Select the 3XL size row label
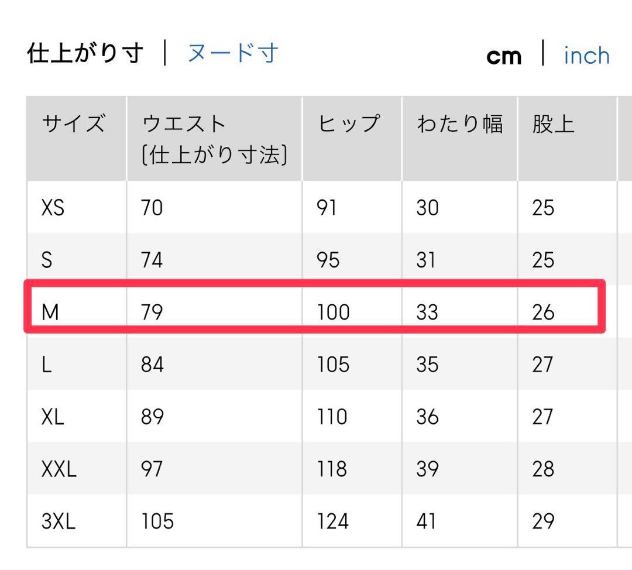 [59, 521]
